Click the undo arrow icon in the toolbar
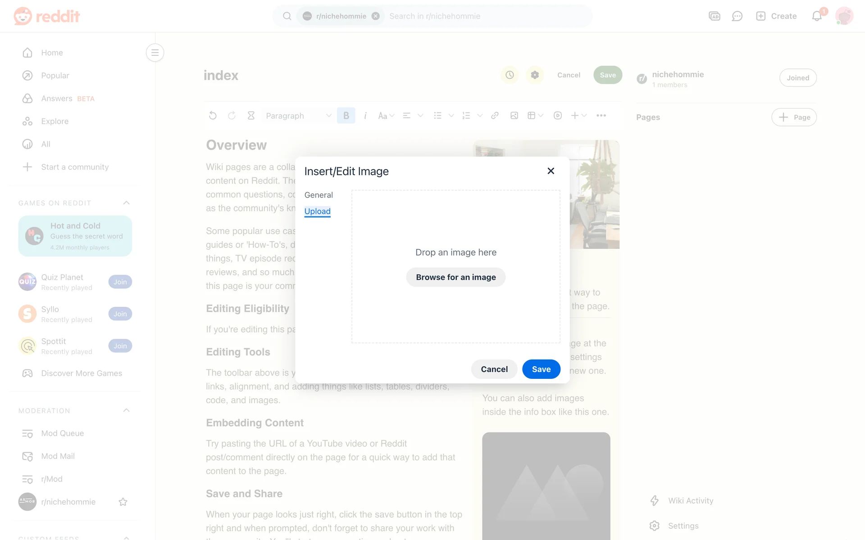The image size is (865, 540). (x=213, y=116)
